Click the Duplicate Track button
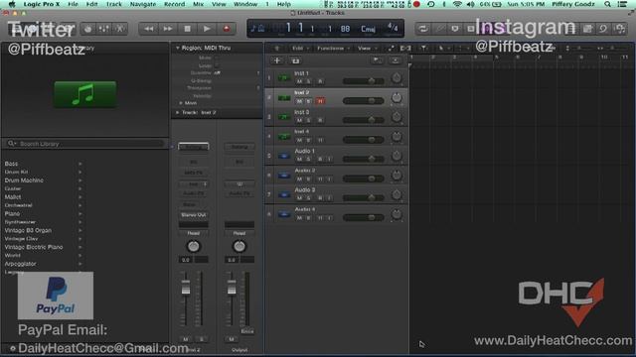 (x=295, y=60)
